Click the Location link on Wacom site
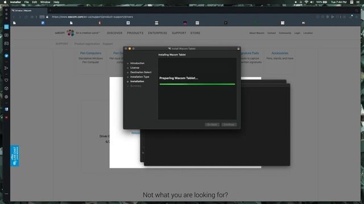364x204 pixels. [308, 33]
